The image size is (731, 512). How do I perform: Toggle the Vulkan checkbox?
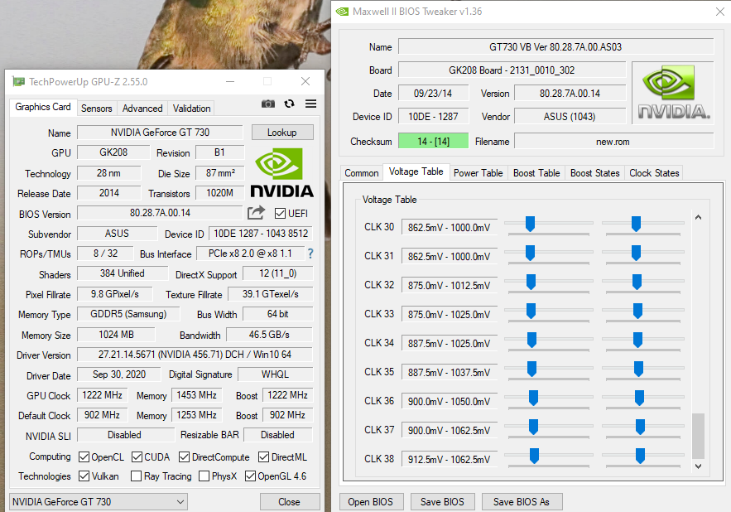84,476
